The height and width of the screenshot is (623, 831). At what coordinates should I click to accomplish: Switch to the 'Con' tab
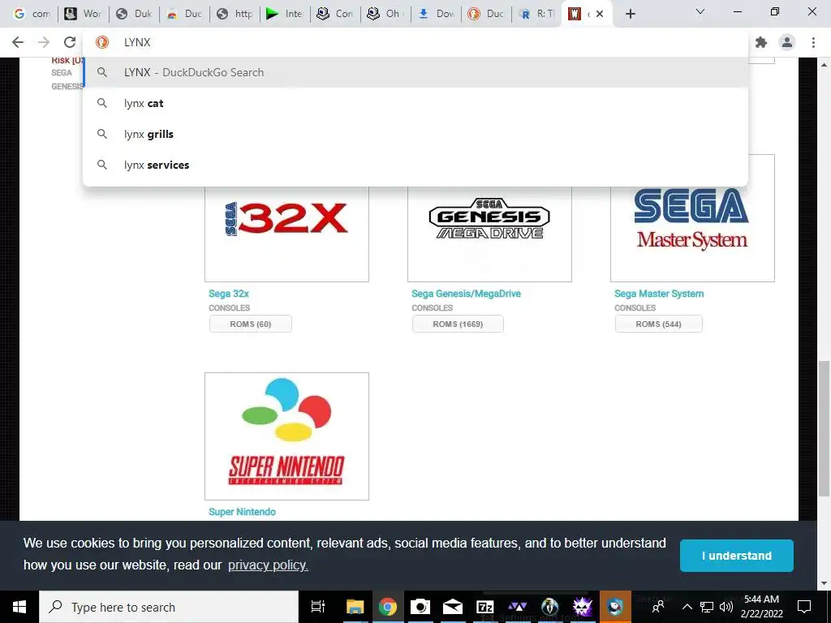click(335, 14)
